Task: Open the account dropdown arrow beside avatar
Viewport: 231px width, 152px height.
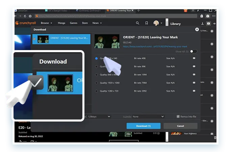Action: point(161,23)
